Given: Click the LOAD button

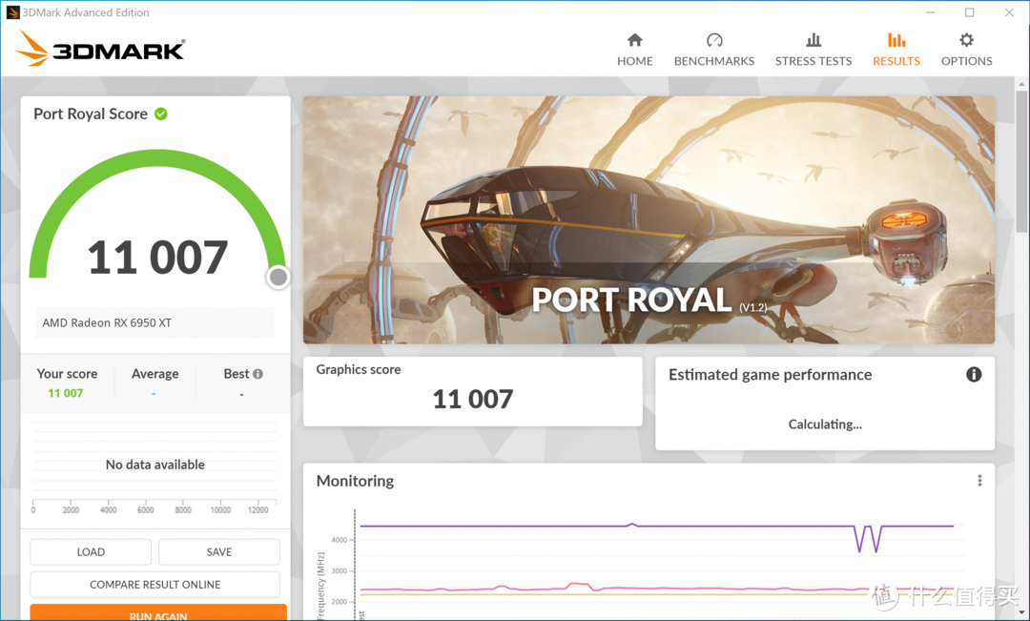Looking at the screenshot, I should 91,551.
